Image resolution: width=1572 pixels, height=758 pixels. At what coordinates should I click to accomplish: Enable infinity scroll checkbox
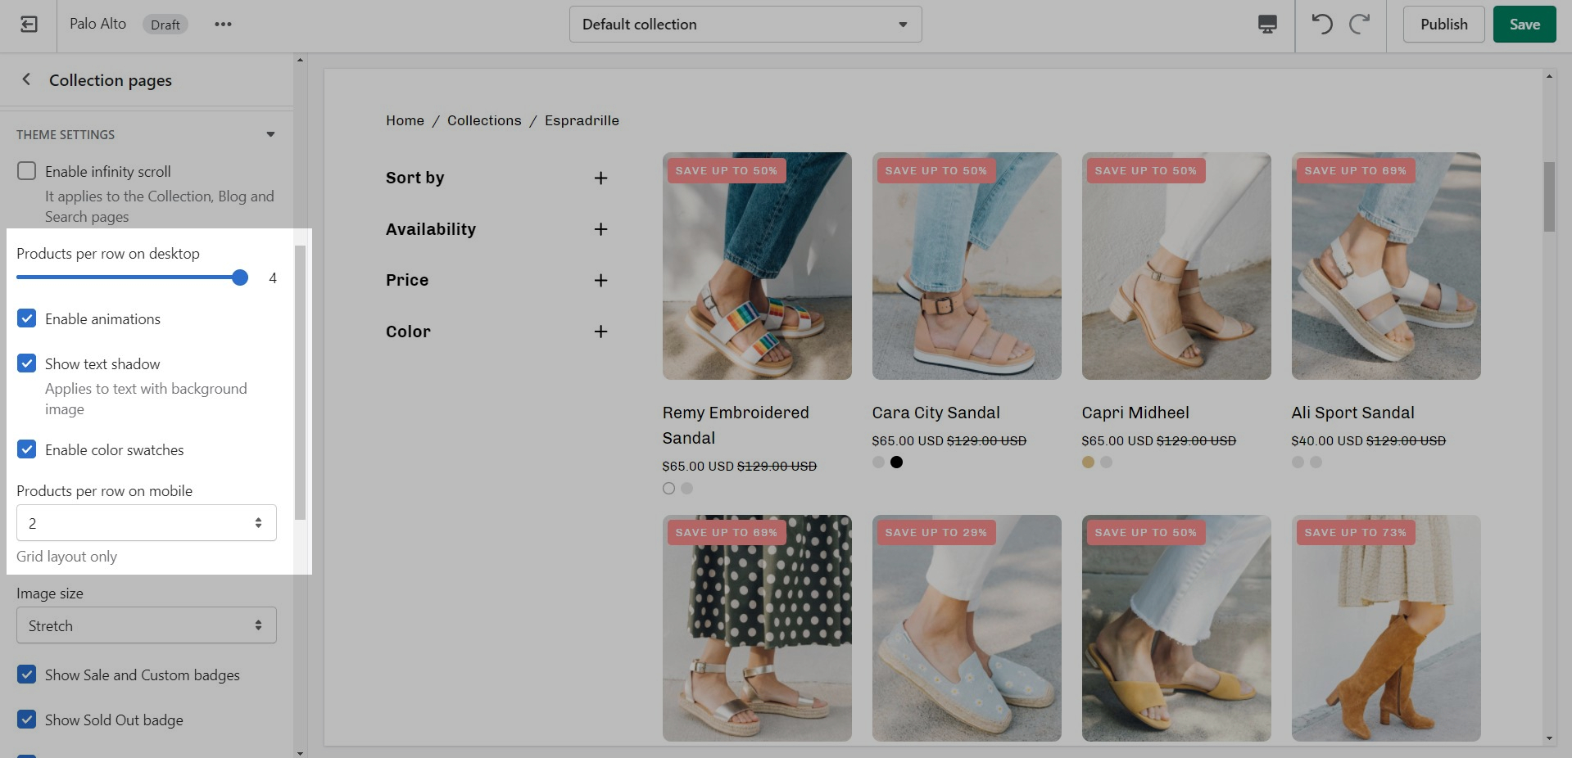pos(27,171)
